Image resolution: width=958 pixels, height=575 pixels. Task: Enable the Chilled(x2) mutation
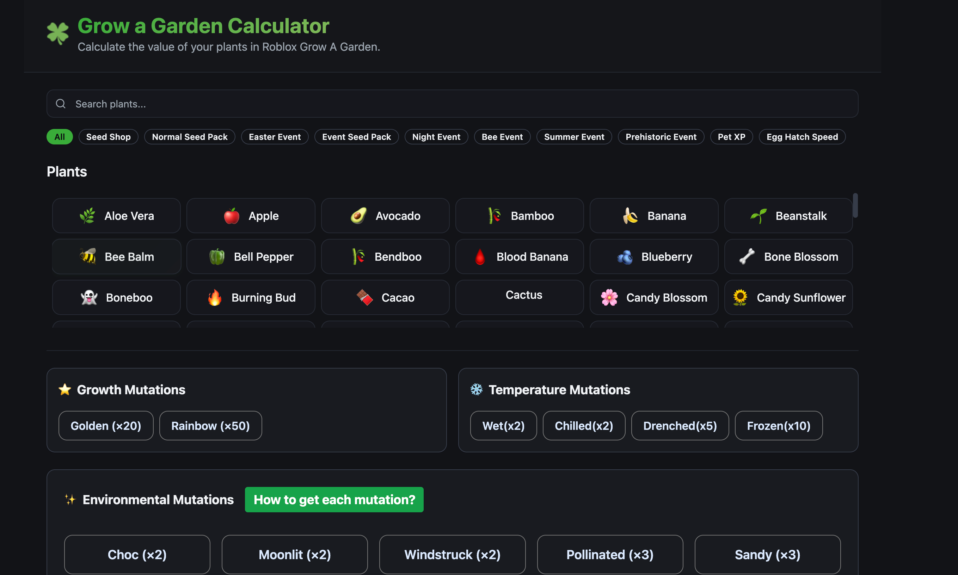[x=584, y=426]
